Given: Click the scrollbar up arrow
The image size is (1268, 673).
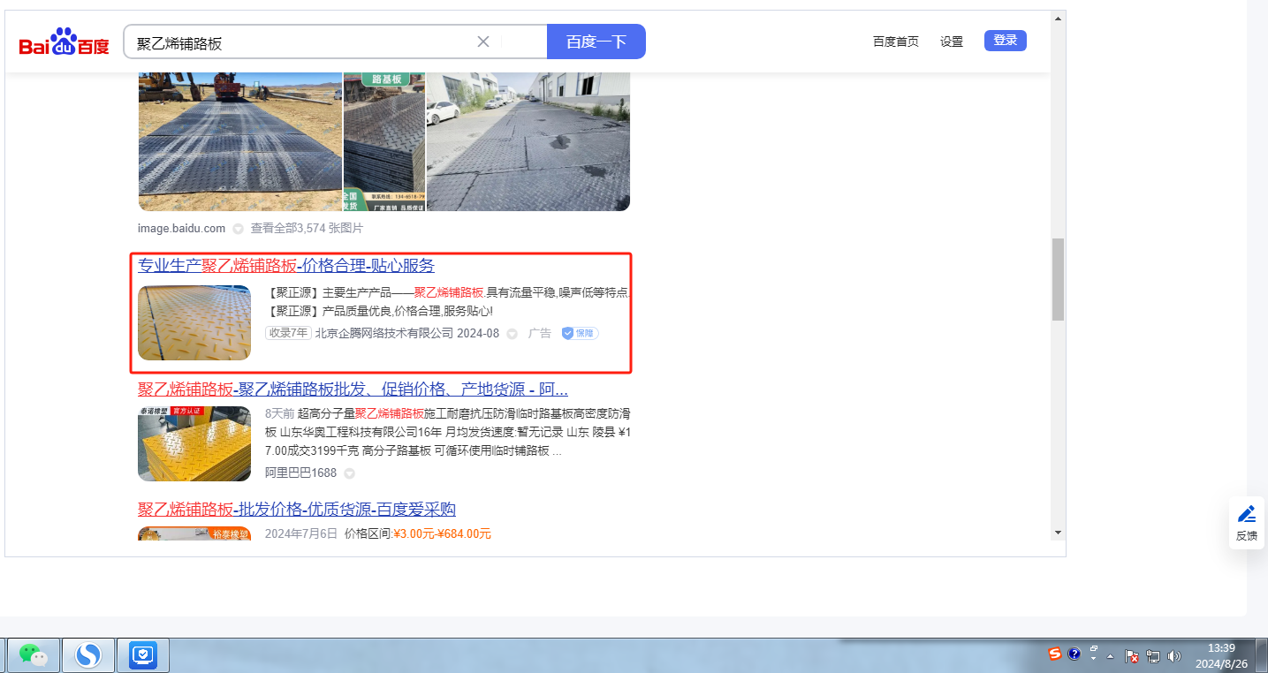Looking at the screenshot, I should (x=1058, y=18).
